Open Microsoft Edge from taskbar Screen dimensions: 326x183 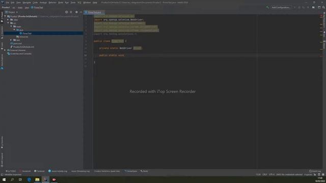click(x=29, y=179)
